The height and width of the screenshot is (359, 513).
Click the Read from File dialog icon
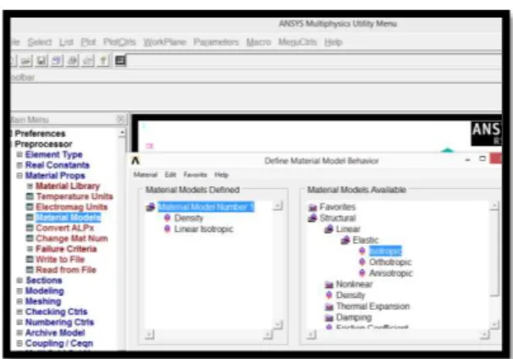30,269
